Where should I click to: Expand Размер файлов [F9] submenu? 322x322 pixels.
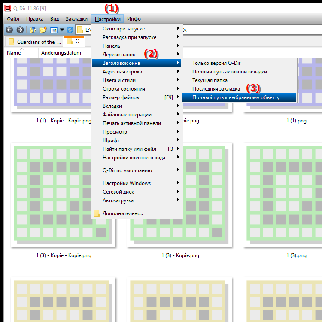tap(137, 97)
